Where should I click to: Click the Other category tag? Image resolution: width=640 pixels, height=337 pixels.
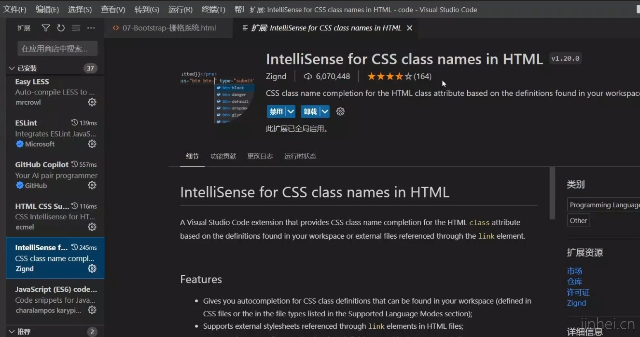(578, 220)
